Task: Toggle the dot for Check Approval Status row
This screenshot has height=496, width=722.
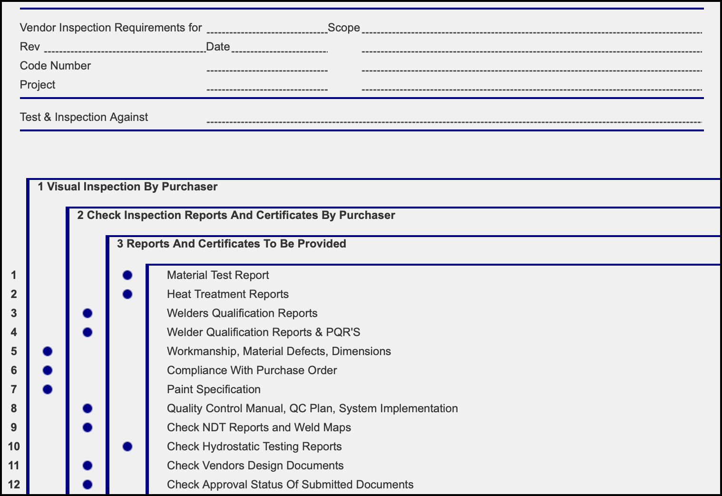Action: [87, 485]
